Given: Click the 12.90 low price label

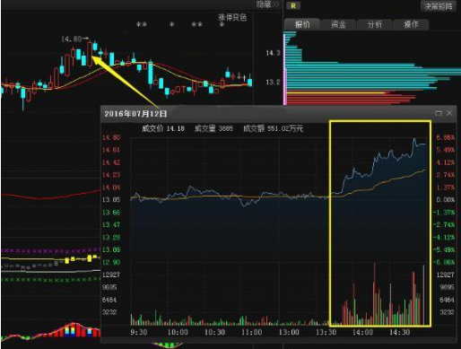Looking at the screenshot, I should 111,262.
